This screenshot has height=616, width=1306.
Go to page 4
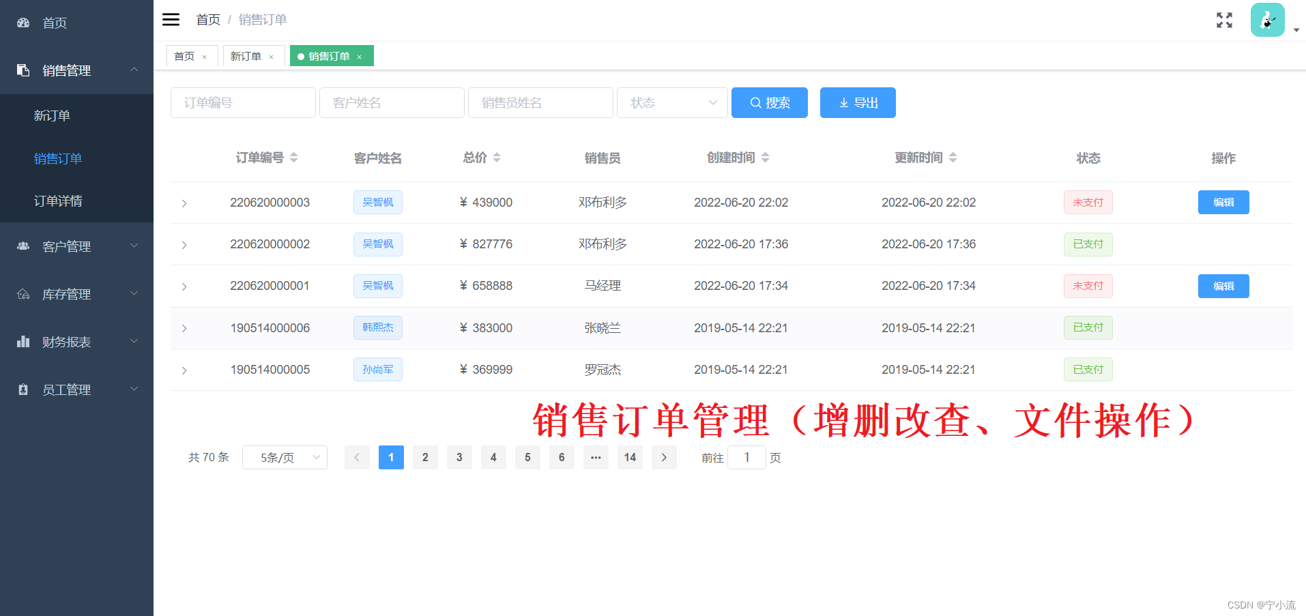pos(493,458)
